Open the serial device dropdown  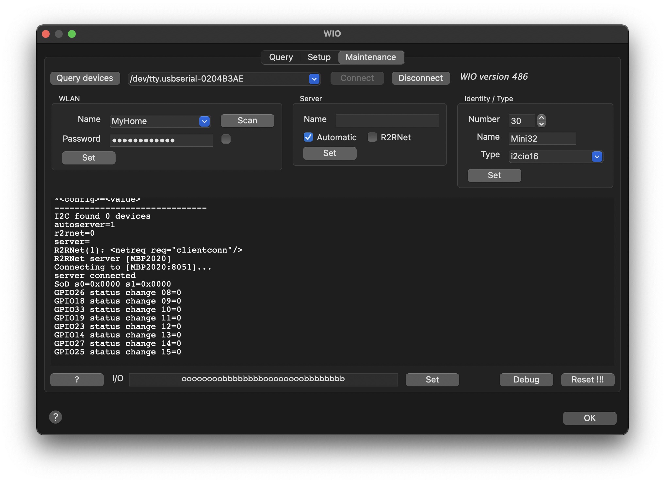[314, 79]
